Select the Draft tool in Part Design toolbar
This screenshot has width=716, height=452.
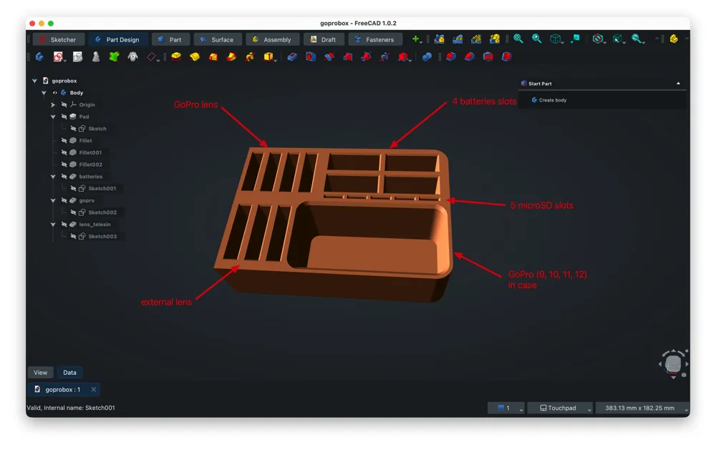(488, 56)
